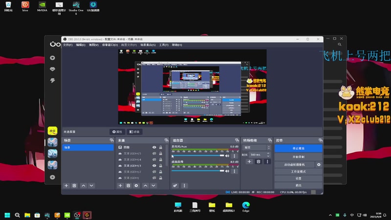Unlock the 图像 source
Viewport: 391px width, 220px height.
(161, 148)
